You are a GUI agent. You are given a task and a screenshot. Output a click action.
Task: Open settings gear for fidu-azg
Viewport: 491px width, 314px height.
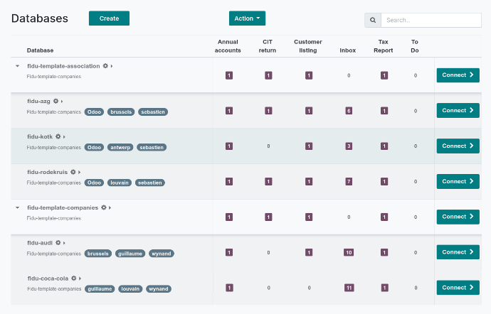pyautogui.click(x=56, y=102)
